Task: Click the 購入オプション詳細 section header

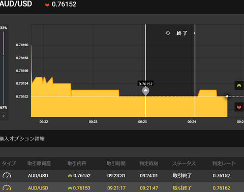Action: tap(22, 139)
